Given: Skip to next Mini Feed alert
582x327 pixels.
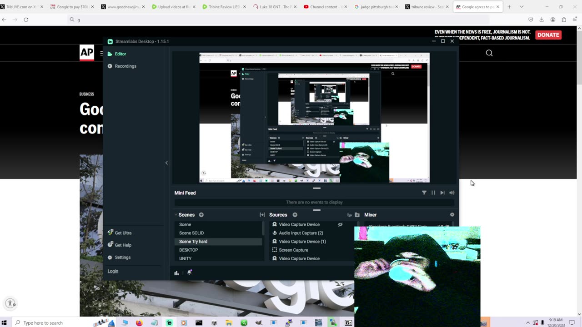Looking at the screenshot, I should (442, 193).
